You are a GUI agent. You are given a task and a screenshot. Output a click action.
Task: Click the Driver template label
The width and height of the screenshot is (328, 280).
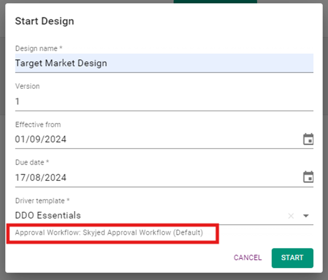pos(42,201)
